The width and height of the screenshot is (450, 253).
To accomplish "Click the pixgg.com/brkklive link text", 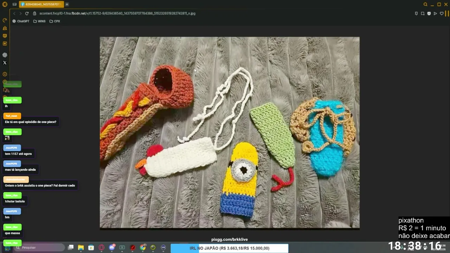I will click(230, 239).
